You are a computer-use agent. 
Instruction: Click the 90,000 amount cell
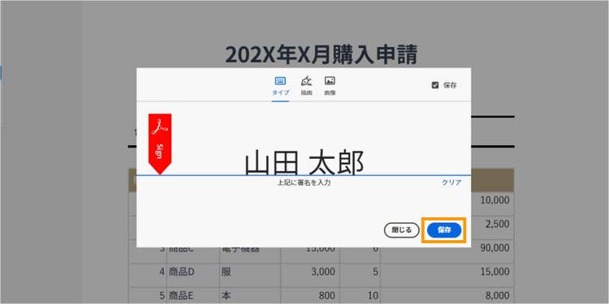pyautogui.click(x=495, y=248)
